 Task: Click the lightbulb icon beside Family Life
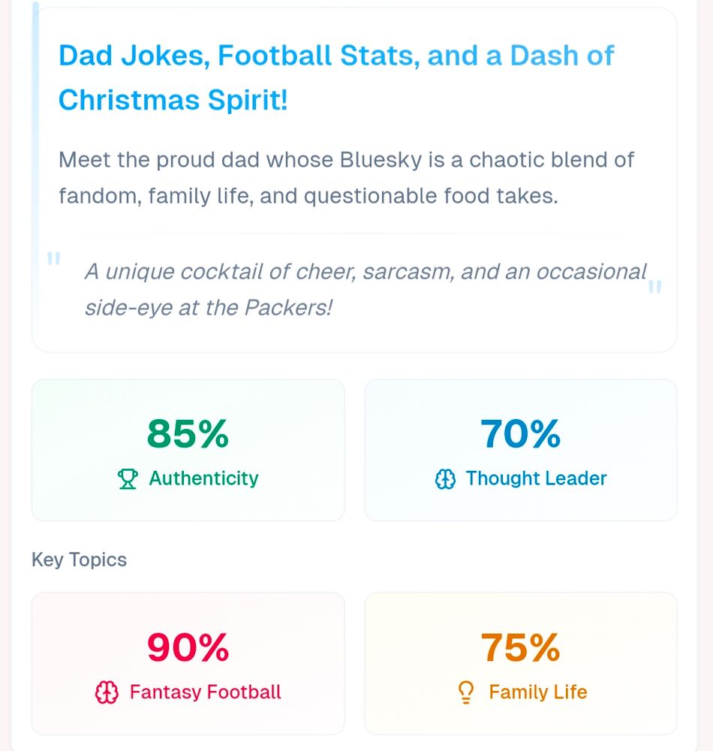point(467,692)
